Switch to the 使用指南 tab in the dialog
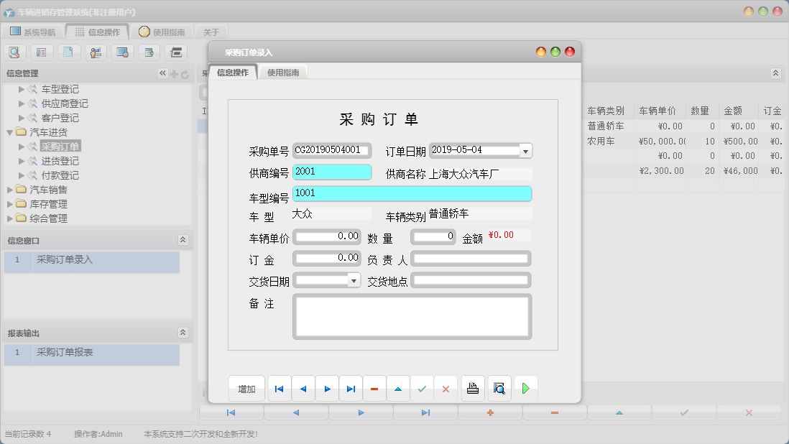The height and width of the screenshot is (444, 789). pyautogui.click(x=283, y=72)
